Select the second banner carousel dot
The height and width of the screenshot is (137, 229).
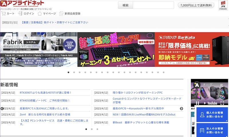pos(74,72)
